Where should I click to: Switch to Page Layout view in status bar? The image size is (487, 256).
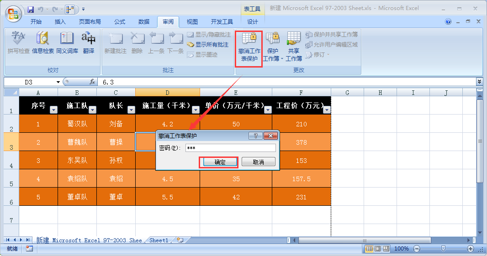point(377,249)
